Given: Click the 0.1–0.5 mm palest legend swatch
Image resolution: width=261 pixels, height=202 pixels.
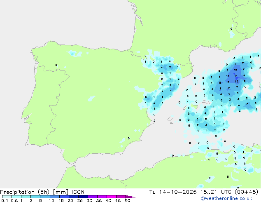Looking at the screenshot, I should click(7, 197).
